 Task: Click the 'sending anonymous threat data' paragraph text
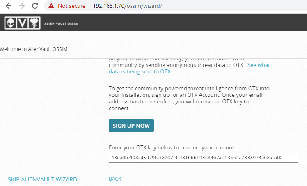click(176, 65)
